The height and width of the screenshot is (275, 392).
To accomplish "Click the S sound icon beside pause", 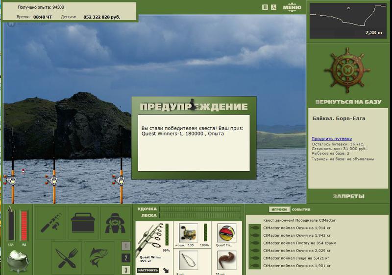I will coord(274,7).
